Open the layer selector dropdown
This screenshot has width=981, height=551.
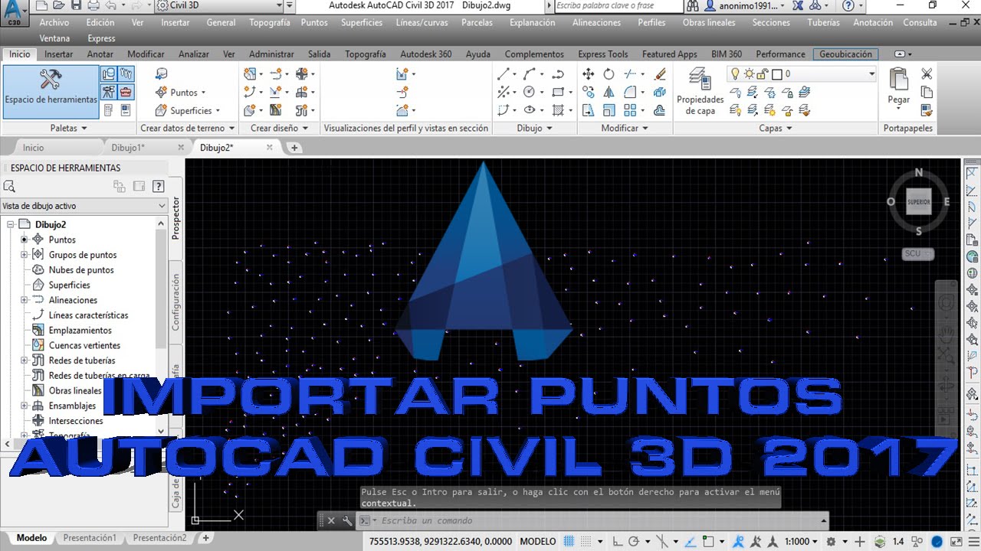click(x=871, y=74)
